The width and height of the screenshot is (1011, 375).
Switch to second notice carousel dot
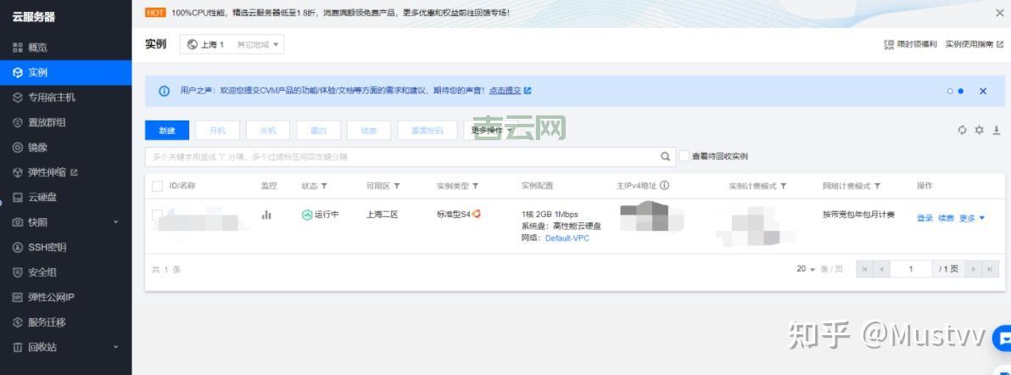coord(961,92)
